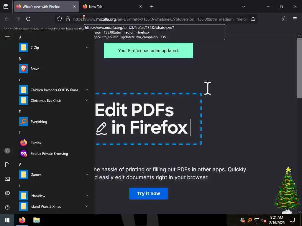Open the Firefox View button in tab bar
Viewport: 302px width, 226px height.
(x=6, y=6)
